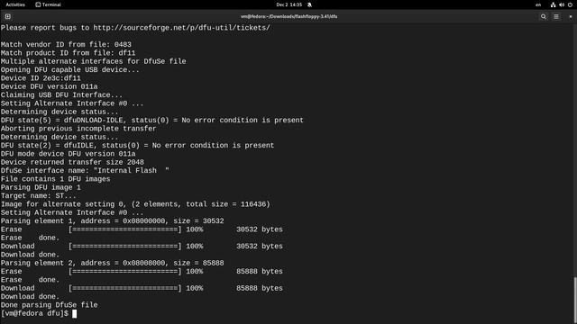Click the line 'Match vendor ID from file: 0483'
Screen dimensions: 577x324
[x=66, y=44]
